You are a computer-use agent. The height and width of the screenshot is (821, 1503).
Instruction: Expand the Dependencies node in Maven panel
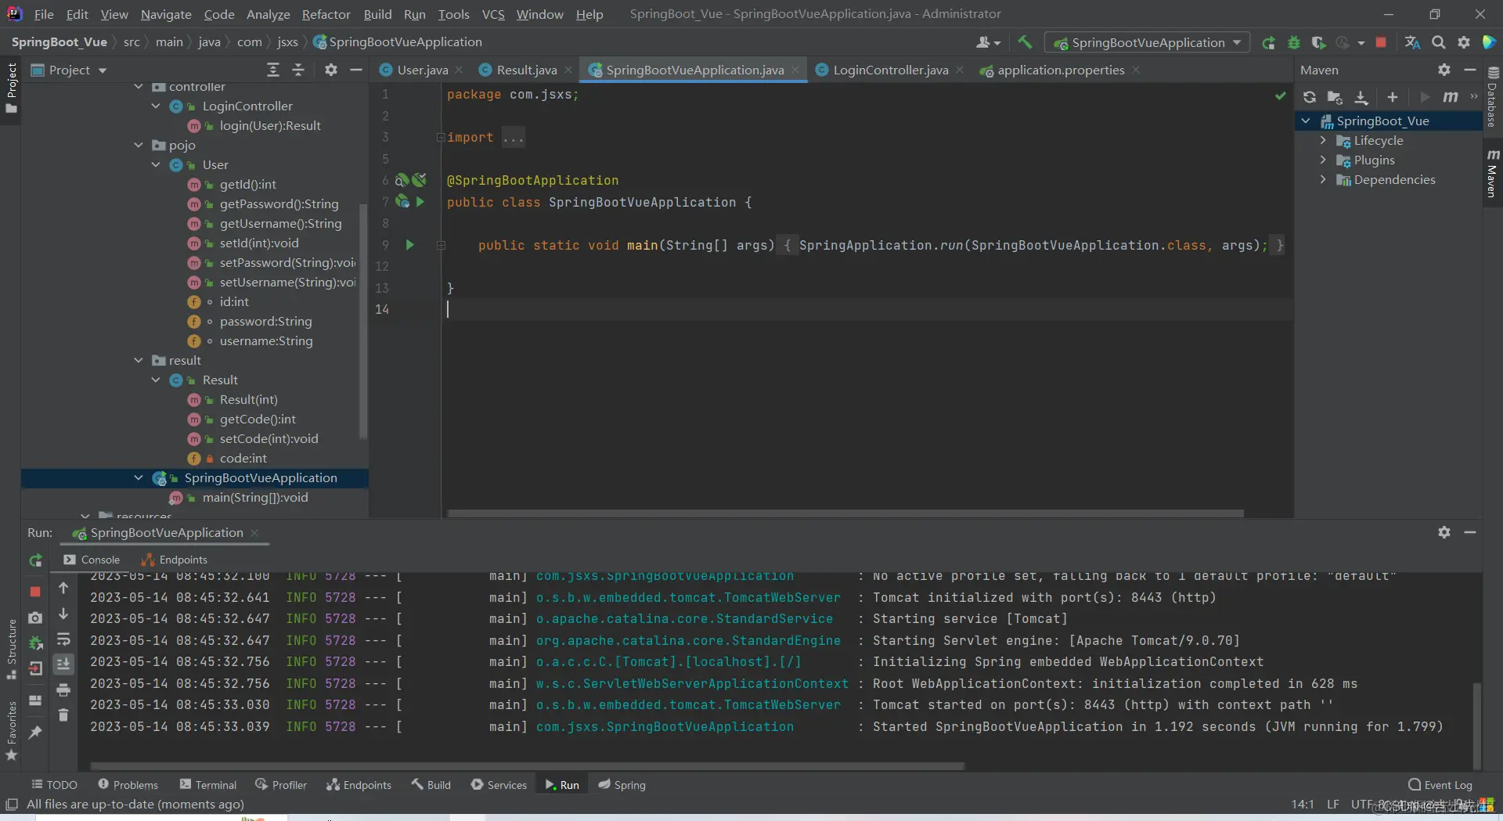(x=1323, y=180)
